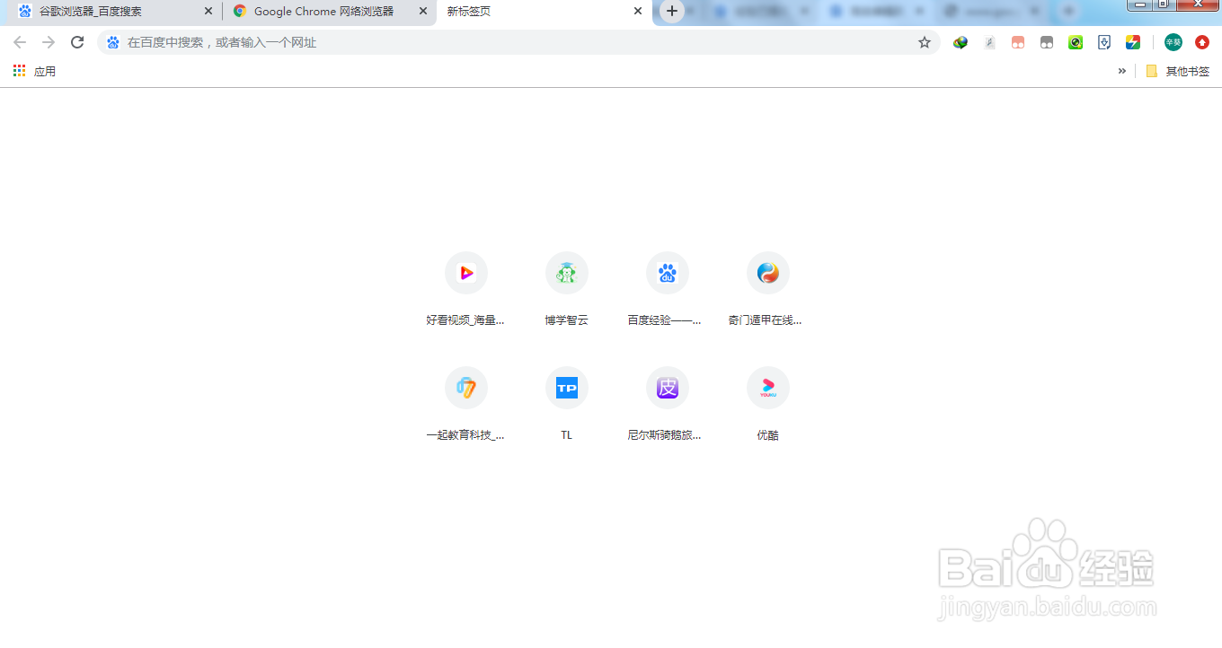Open the colorful lightning bolt extension

pyautogui.click(x=1133, y=42)
